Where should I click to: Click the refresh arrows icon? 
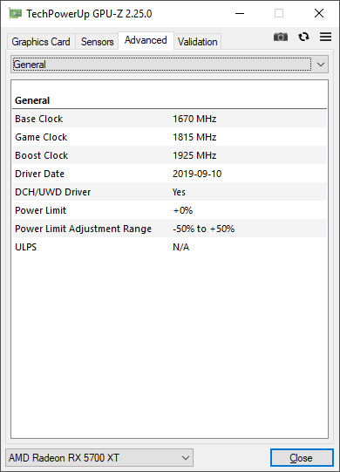(x=303, y=37)
